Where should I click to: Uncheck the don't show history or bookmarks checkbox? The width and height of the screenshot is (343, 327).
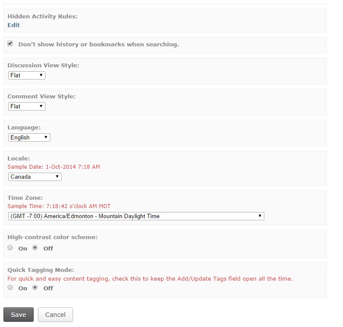click(10, 43)
